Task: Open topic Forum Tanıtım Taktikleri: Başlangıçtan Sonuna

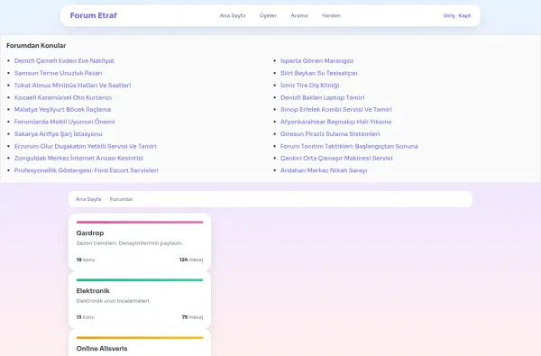Action: (x=349, y=146)
